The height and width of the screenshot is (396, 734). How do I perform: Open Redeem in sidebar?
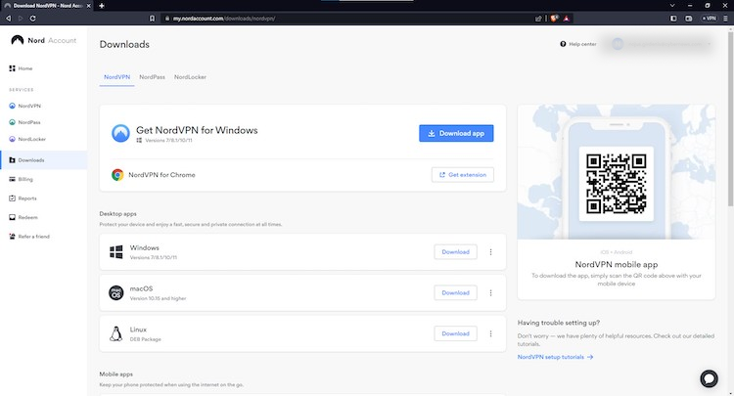(x=23, y=217)
